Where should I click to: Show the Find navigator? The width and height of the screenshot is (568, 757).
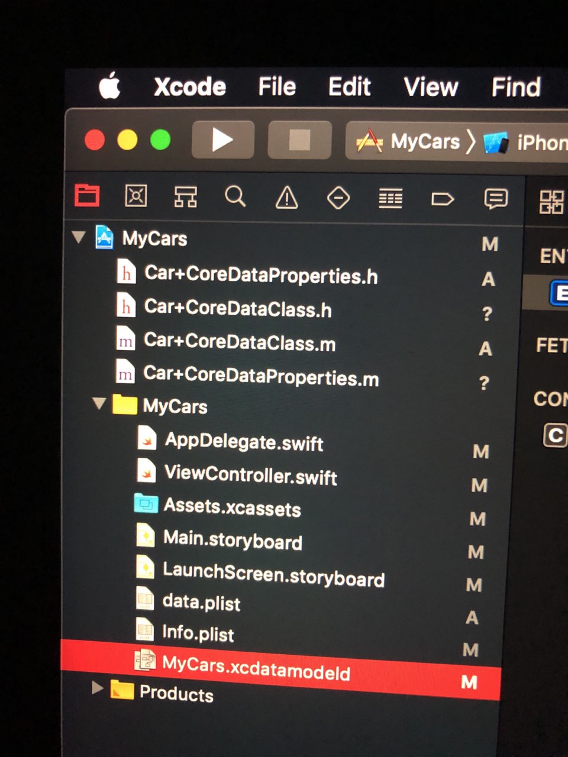[x=235, y=196]
